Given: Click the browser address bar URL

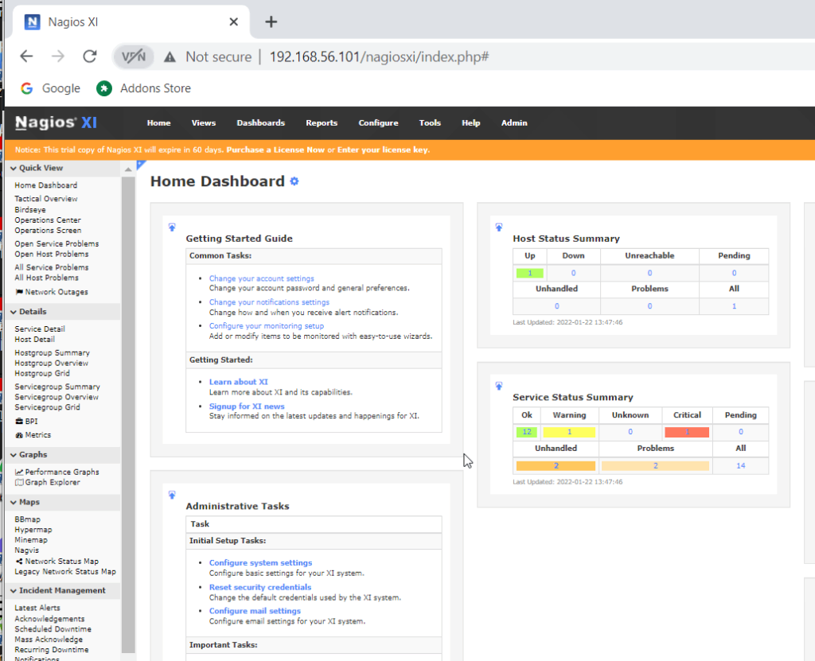Looking at the screenshot, I should [379, 56].
